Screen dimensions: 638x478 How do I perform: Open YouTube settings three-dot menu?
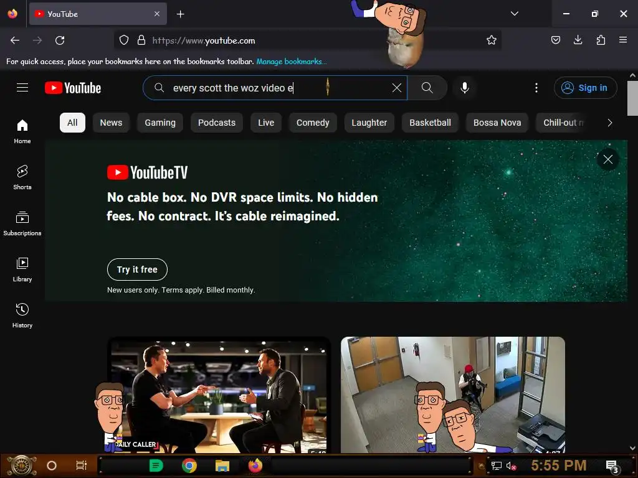(536, 87)
